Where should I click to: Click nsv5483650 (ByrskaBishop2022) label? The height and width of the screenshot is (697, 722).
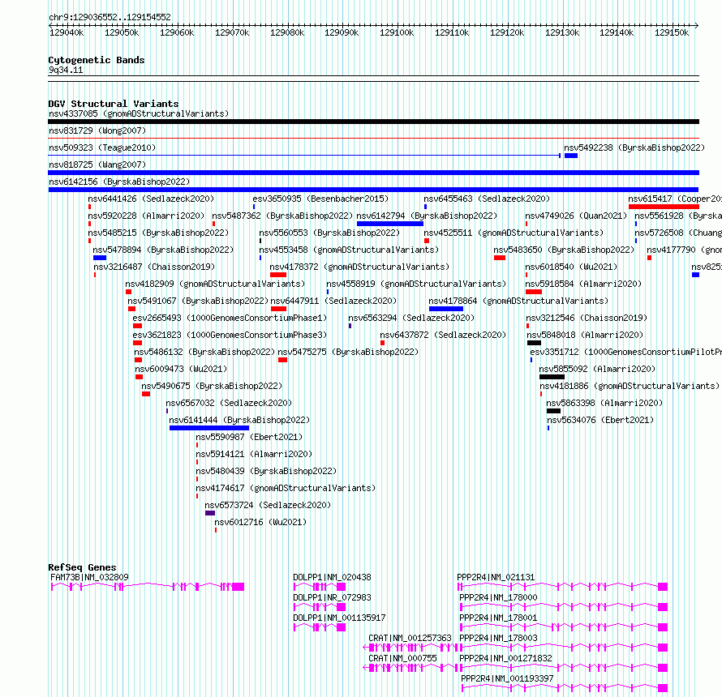pyautogui.click(x=564, y=250)
